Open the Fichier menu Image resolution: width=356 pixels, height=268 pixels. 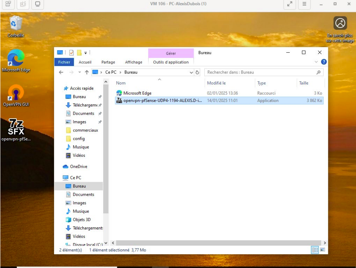point(64,62)
